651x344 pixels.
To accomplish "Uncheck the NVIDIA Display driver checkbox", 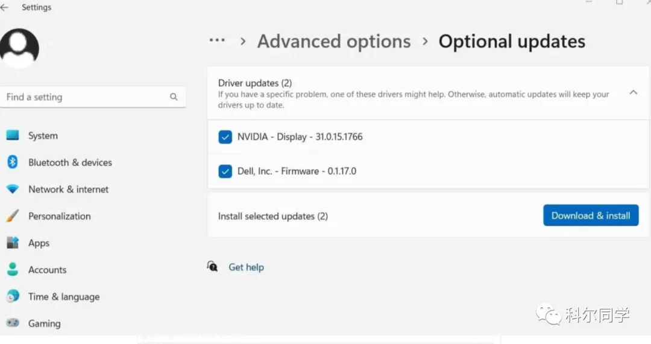I will [225, 137].
